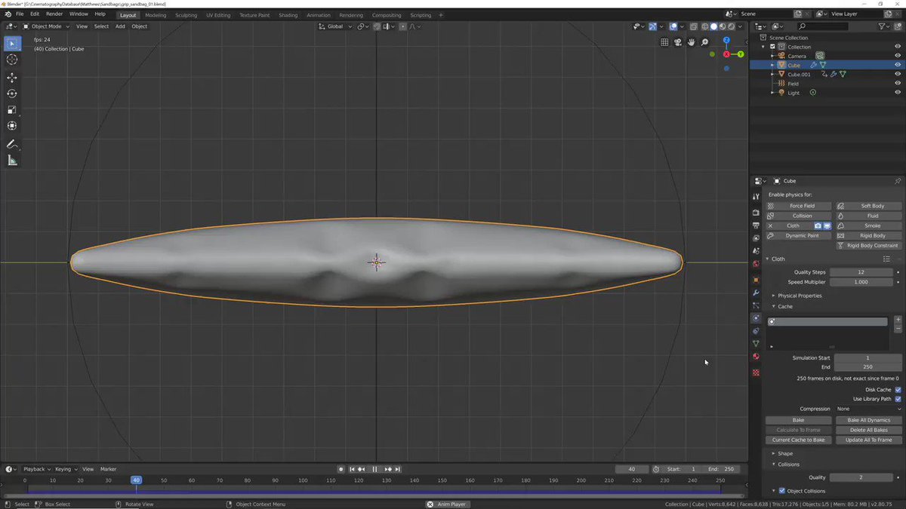Viewport: 906px width, 509px height.
Task: Toggle the Object Collisions checkbox
Action: tap(782, 491)
